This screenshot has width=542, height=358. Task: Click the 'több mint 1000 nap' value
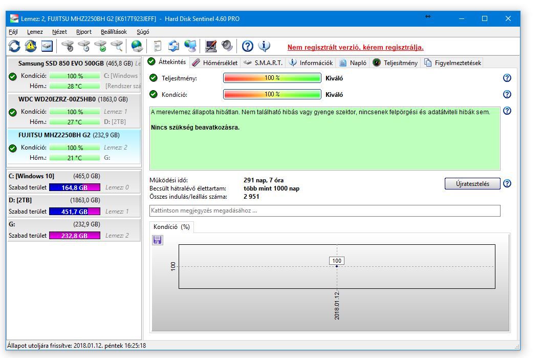[271, 188]
